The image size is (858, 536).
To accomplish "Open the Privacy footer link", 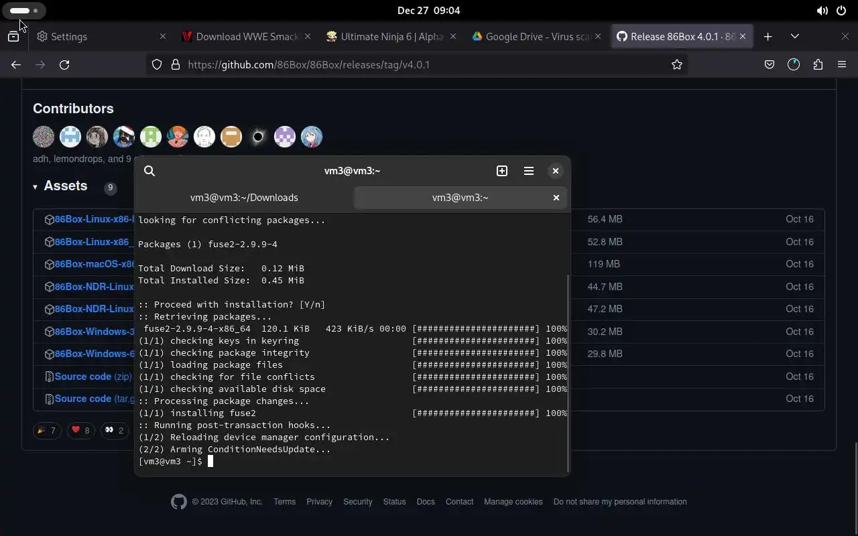I will click(319, 502).
